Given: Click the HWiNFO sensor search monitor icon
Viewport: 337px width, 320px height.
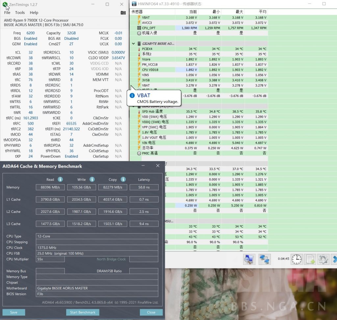Looking at the screenshot, I should pos(249,259).
